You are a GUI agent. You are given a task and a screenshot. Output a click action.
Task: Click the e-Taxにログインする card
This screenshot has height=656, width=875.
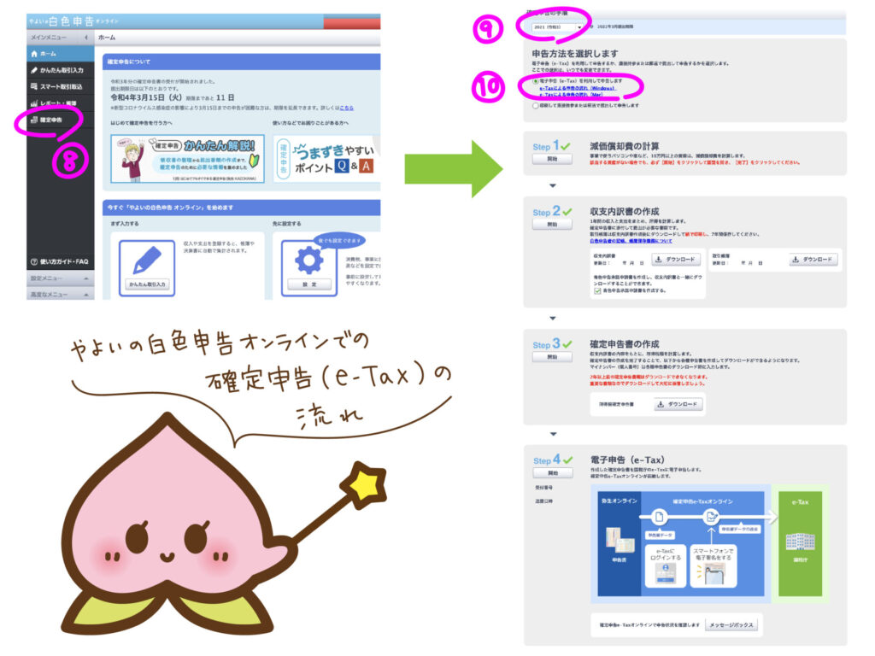tap(665, 565)
